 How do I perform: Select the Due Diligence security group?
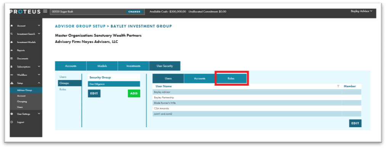(x=114, y=84)
